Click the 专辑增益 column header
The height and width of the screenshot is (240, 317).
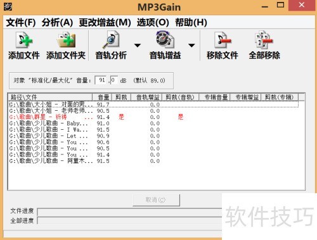pyautogui.click(x=245, y=97)
